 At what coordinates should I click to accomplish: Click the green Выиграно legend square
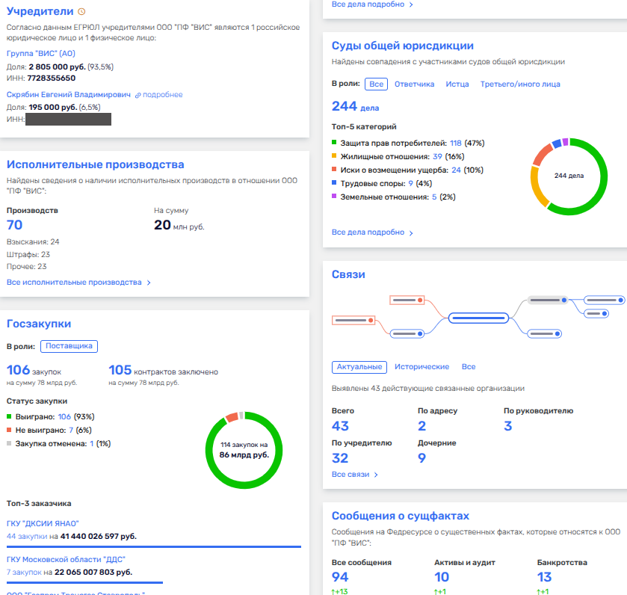point(9,416)
